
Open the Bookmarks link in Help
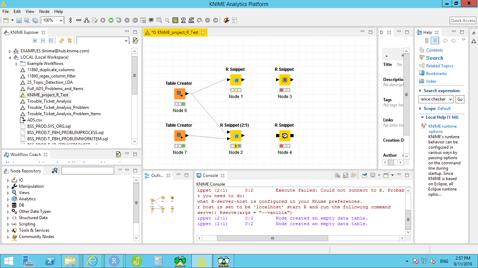click(x=436, y=74)
